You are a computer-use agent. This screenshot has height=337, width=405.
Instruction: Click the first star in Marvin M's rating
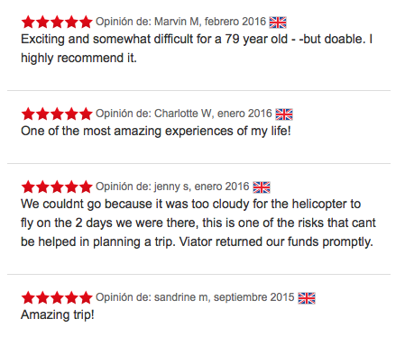tap(28, 22)
